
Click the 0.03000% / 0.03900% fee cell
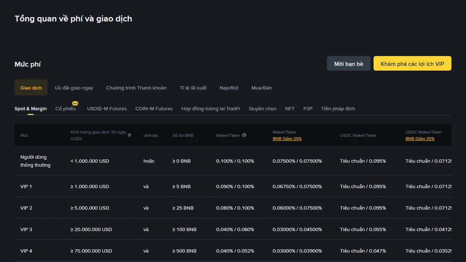[297, 251]
